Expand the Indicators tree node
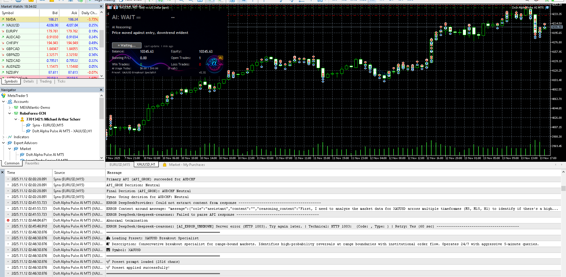The image size is (566, 277). (4, 137)
